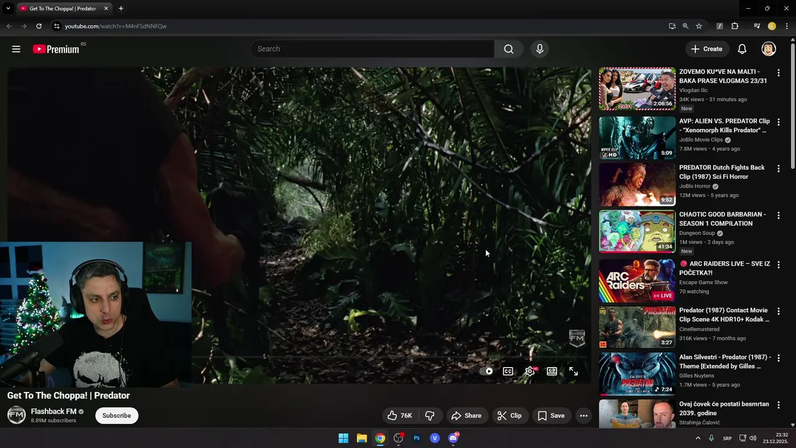Open the tab search dropdown arrow
The width and height of the screenshot is (796, 448).
point(8,9)
